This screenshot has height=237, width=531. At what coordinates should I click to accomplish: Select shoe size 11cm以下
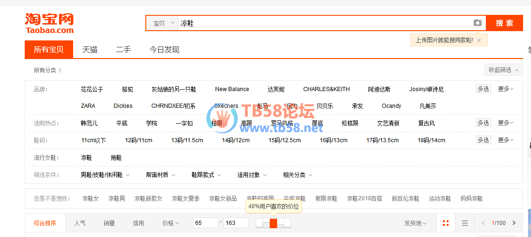click(x=94, y=140)
